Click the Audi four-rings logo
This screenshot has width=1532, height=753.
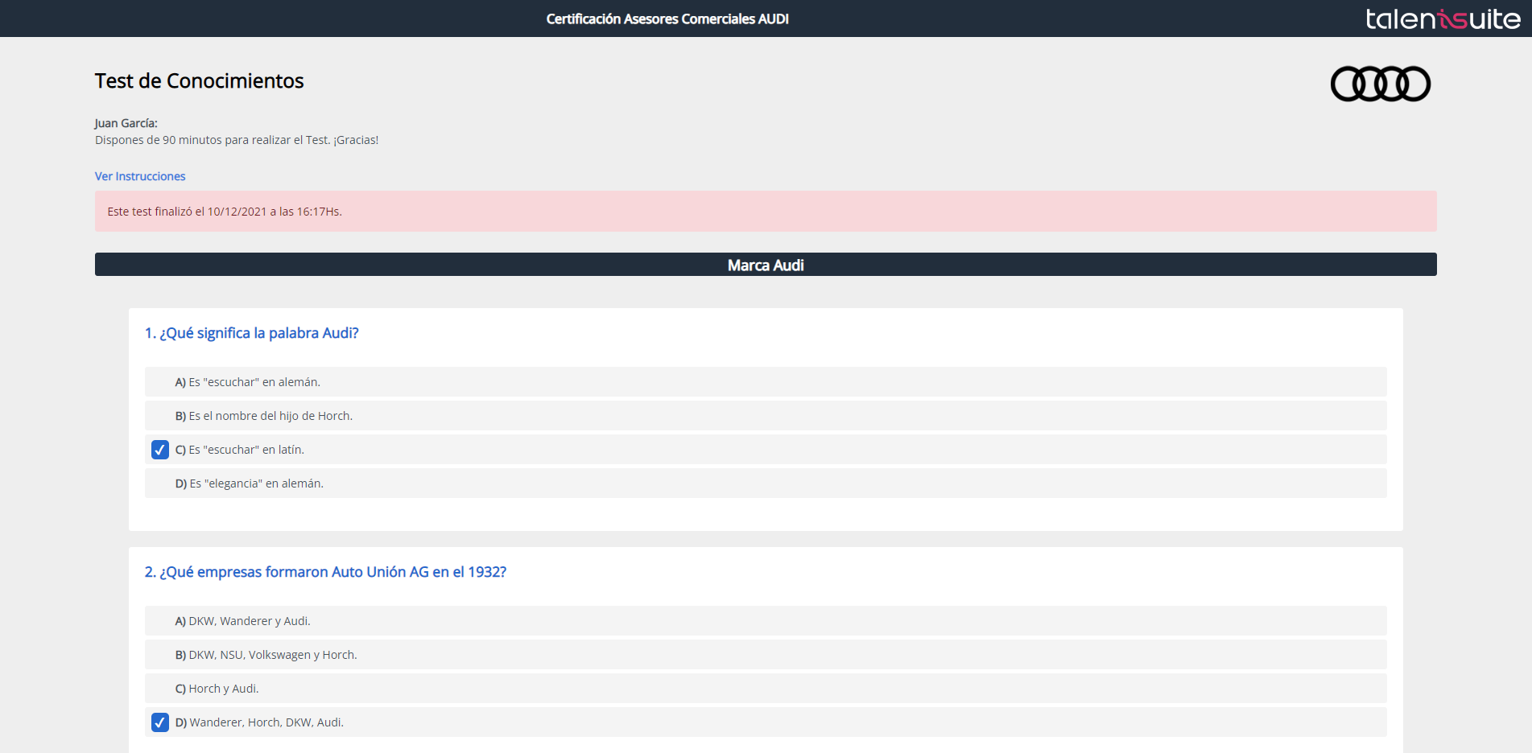pos(1380,84)
